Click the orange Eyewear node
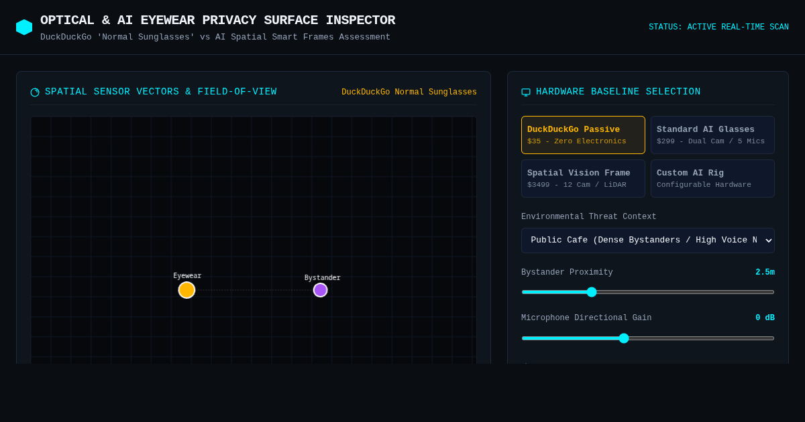Image resolution: width=805 pixels, height=422 pixels. 186,290
